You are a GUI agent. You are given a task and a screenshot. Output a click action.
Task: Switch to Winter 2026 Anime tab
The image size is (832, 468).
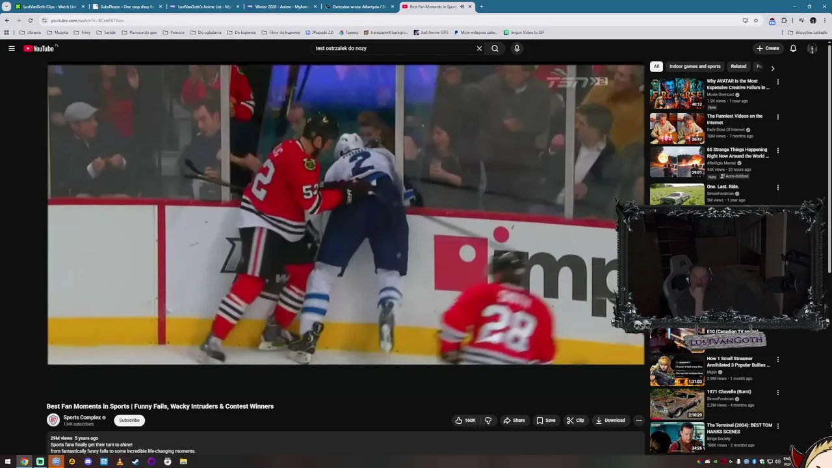click(282, 6)
